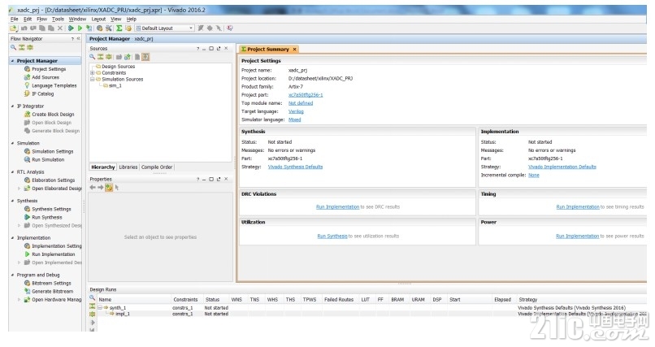Screen dimensions: 655x347
Task: Click the green Run Implementation toolbar icon
Action: click(80, 28)
